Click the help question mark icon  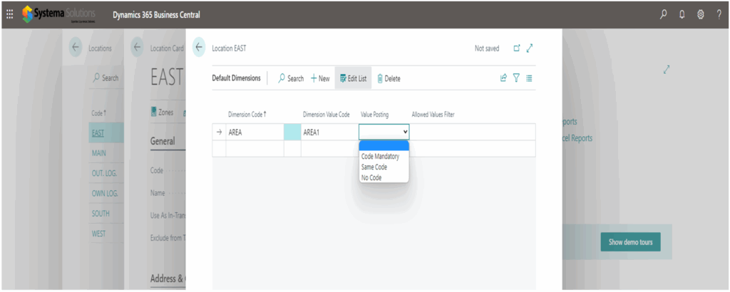point(718,15)
